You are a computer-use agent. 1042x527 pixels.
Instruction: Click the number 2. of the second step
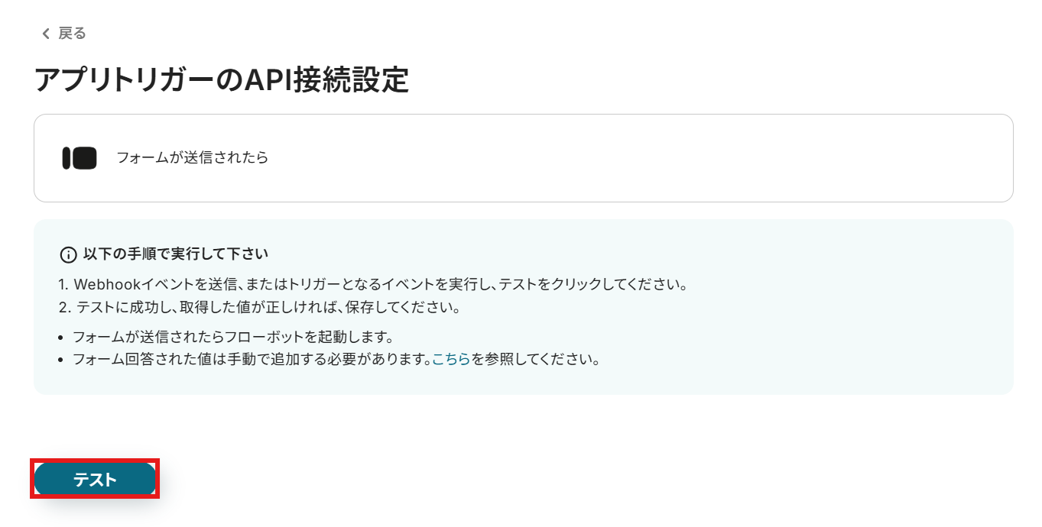click(65, 308)
